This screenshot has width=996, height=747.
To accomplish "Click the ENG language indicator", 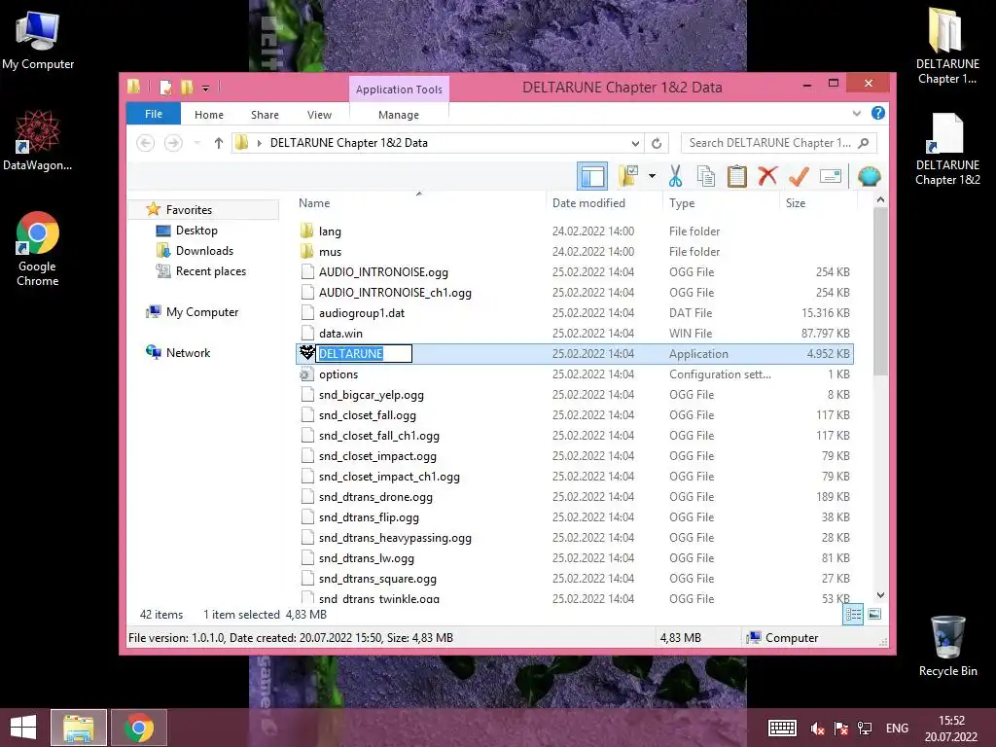I will 897,728.
